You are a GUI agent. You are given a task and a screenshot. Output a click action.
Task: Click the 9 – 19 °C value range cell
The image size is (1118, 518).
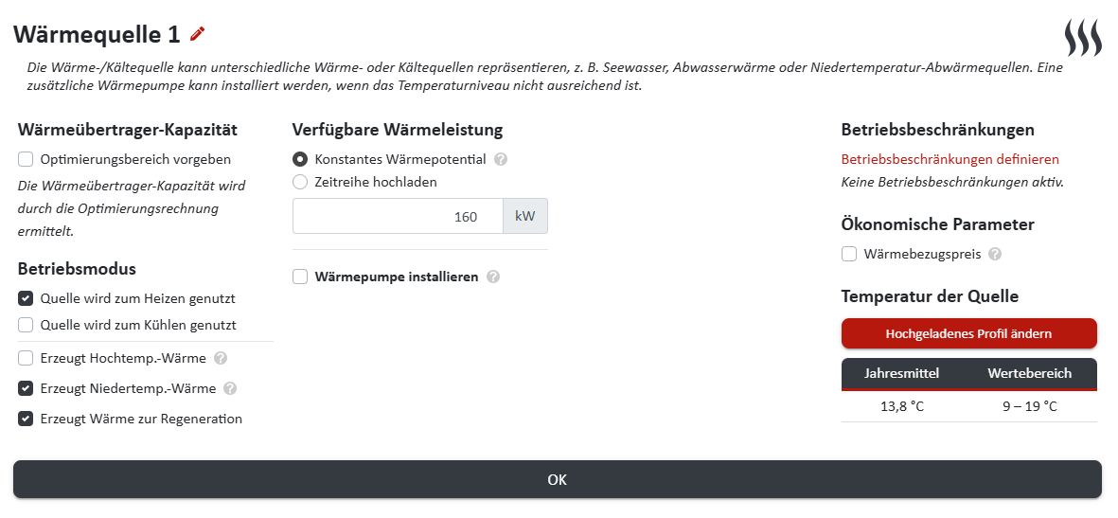click(1029, 406)
